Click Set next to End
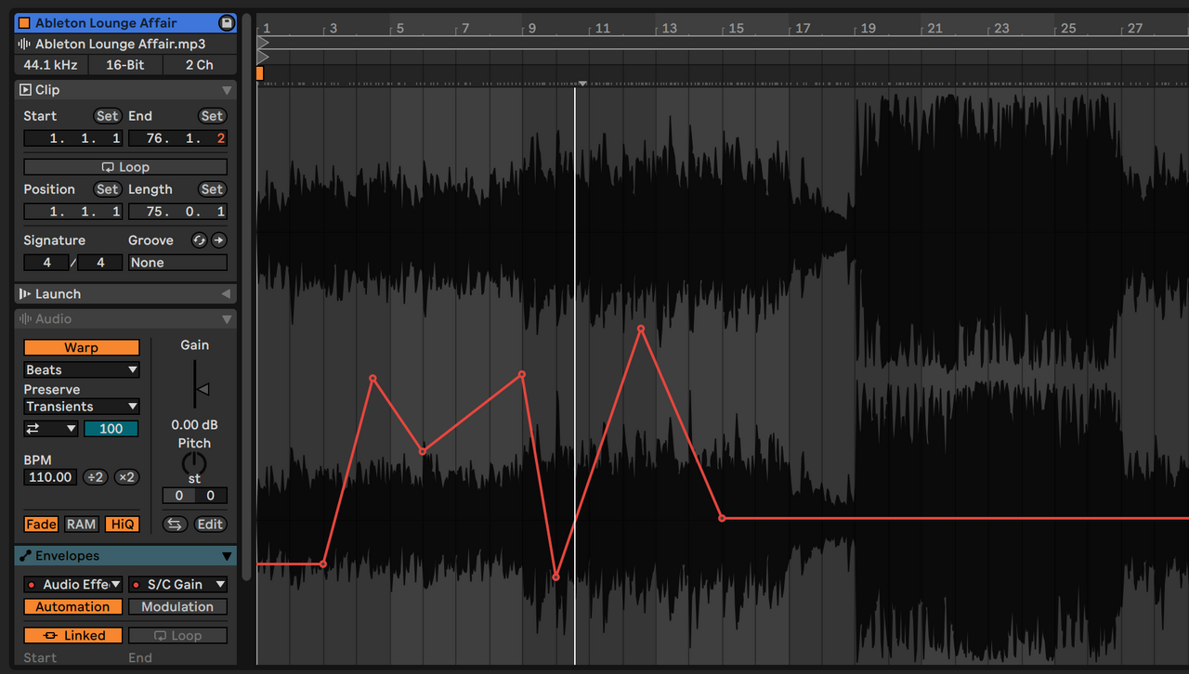1189x674 pixels. coord(212,116)
